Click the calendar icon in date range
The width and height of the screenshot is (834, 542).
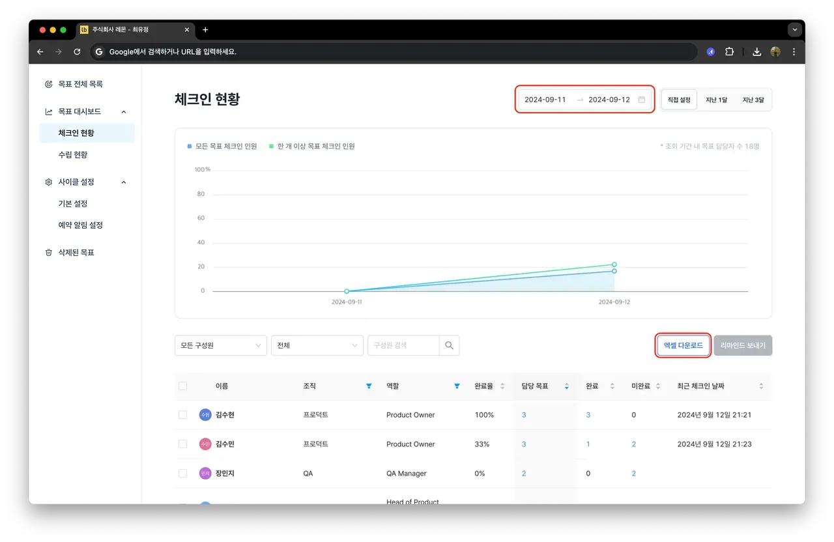(642, 100)
